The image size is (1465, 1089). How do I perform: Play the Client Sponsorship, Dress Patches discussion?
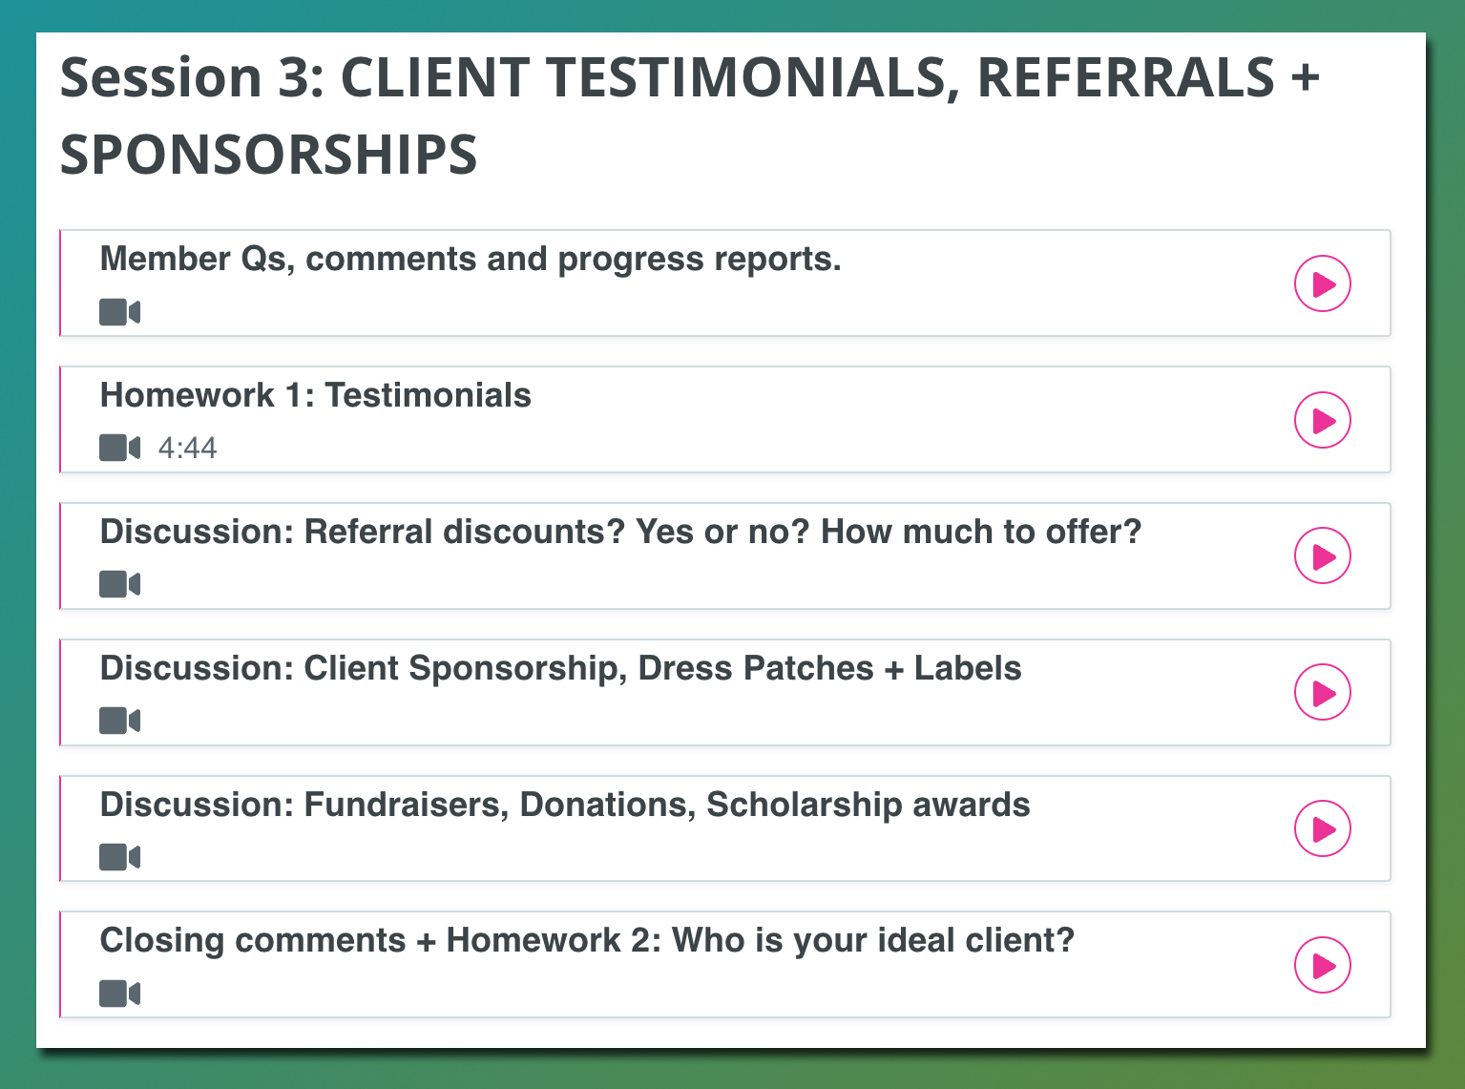point(1322,693)
